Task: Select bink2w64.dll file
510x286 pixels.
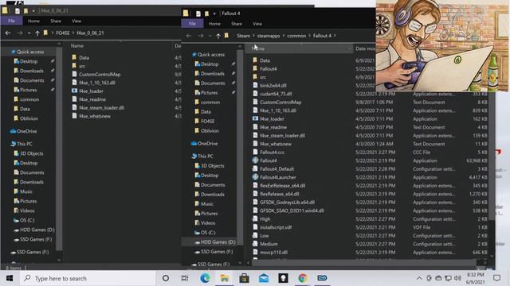Action: 273,85
